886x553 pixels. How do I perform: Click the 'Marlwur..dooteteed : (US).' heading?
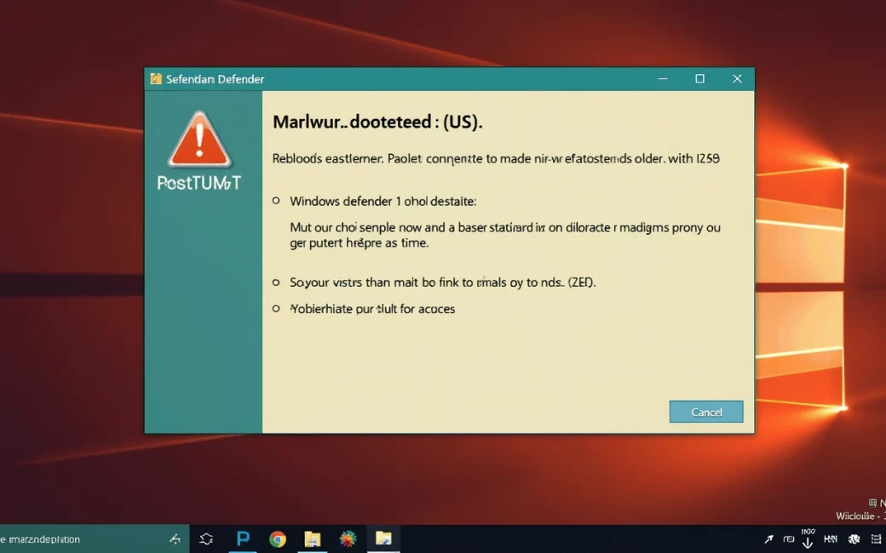click(377, 122)
